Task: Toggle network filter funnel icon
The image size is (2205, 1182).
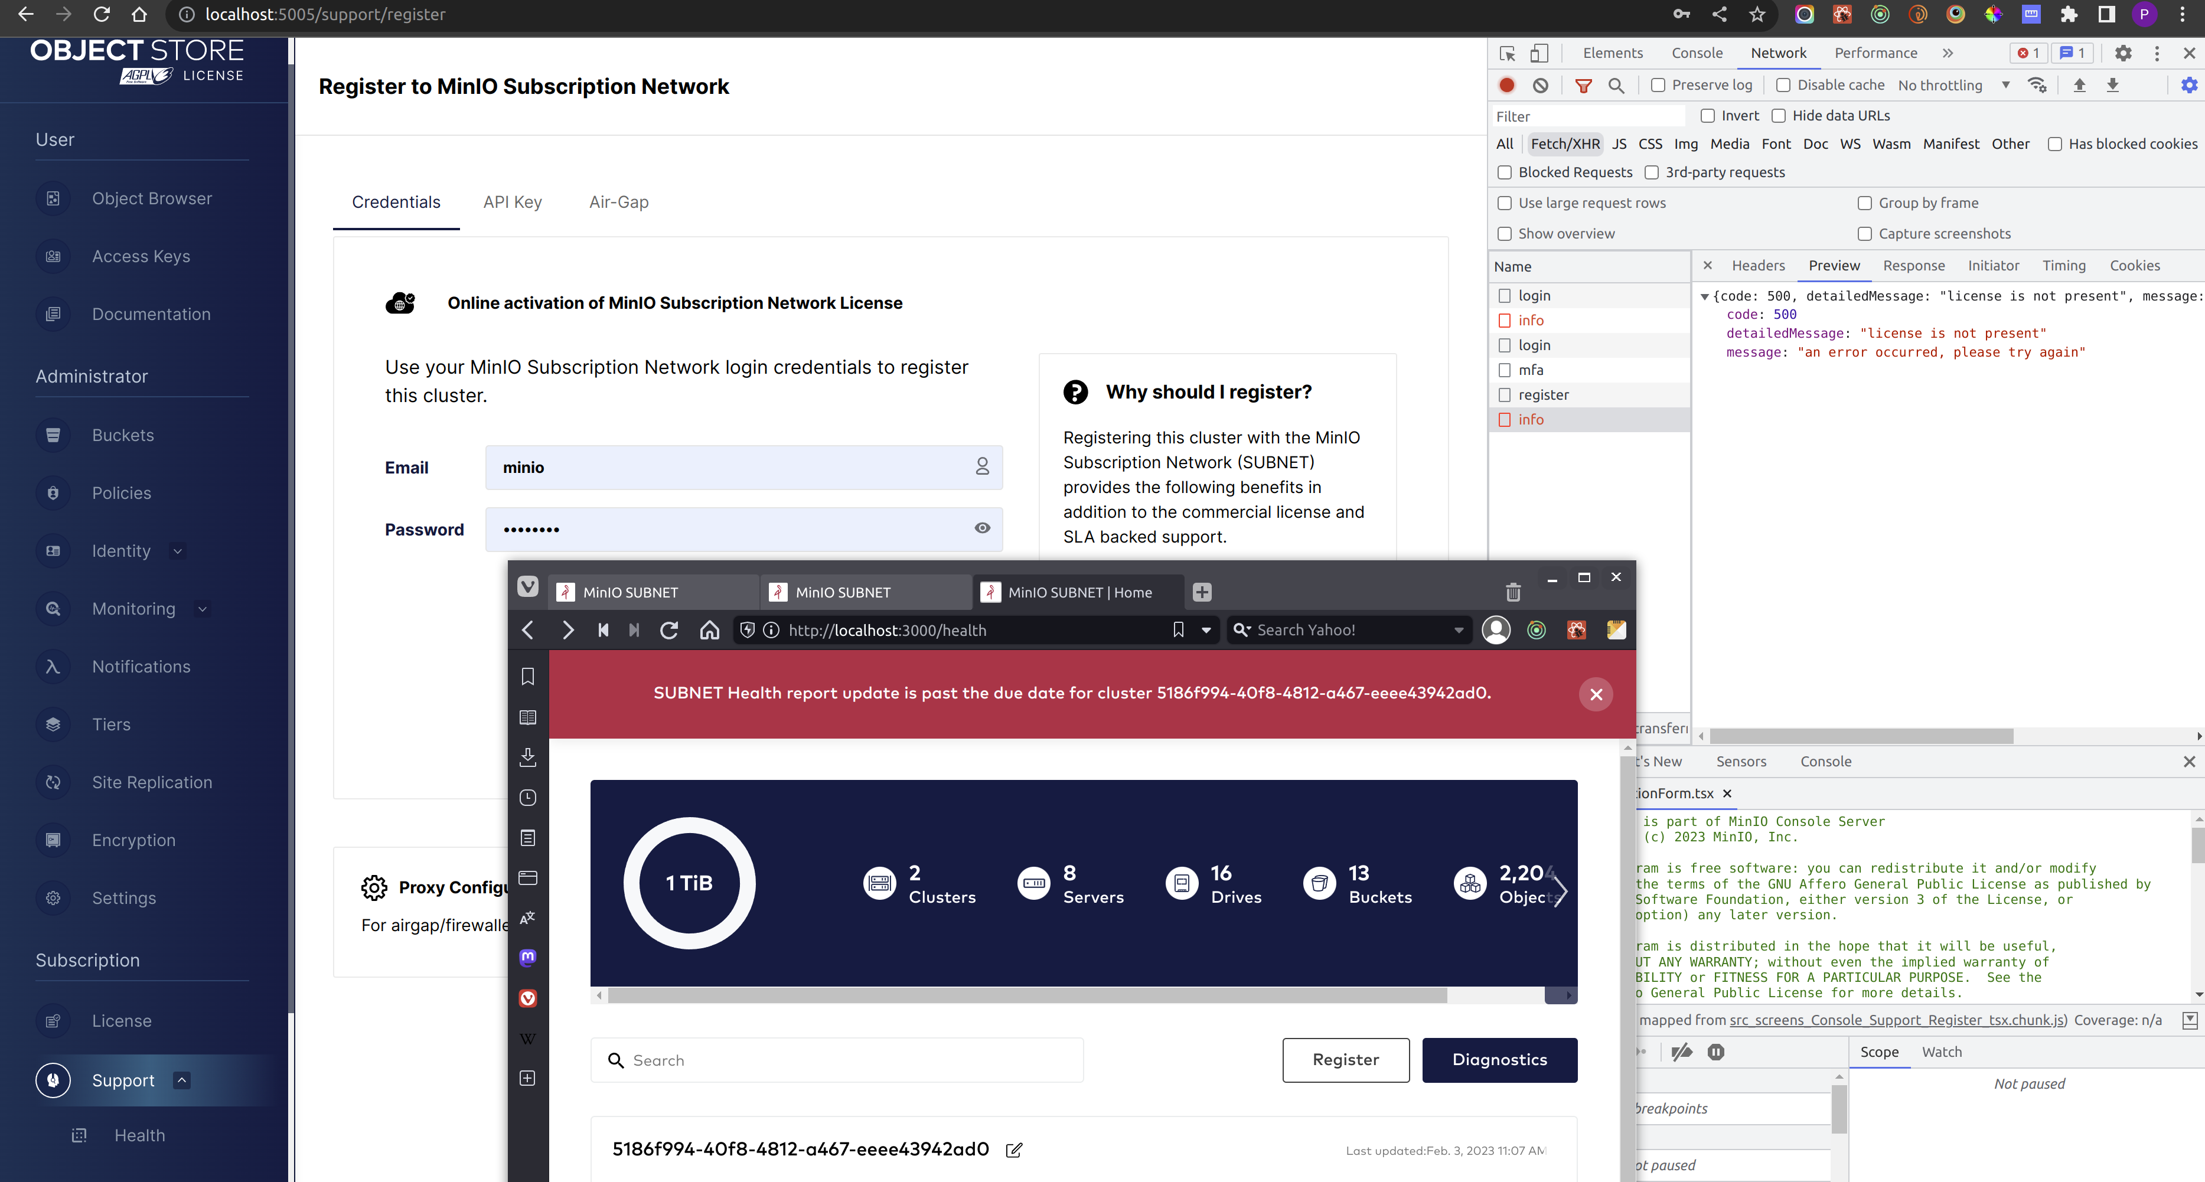Action: pyautogui.click(x=1584, y=85)
